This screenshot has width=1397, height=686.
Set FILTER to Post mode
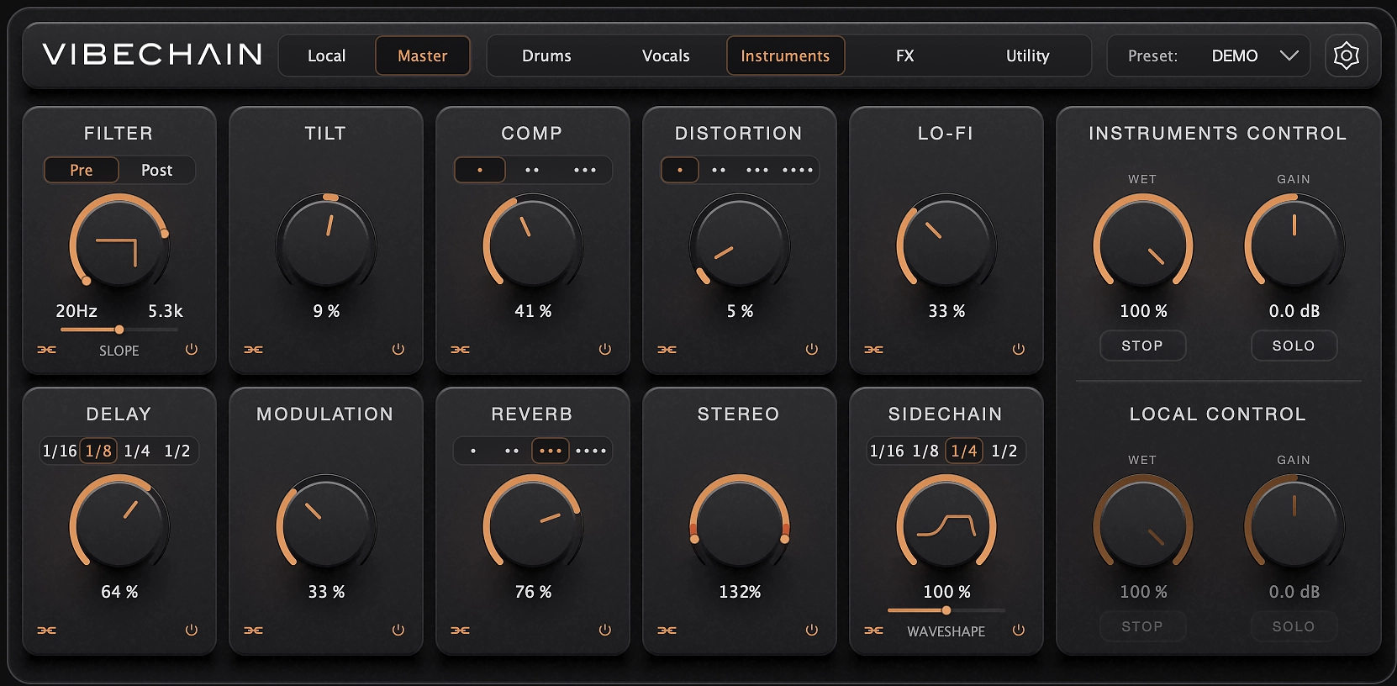[x=157, y=170]
